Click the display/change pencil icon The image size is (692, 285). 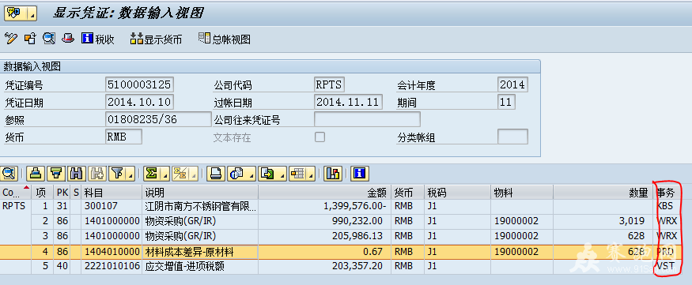(x=10, y=39)
